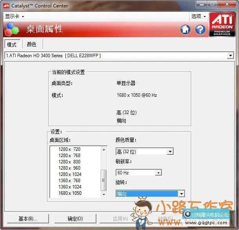Select the 1360 x 768 resolution entry
The width and height of the screenshot is (239, 230).
69,181
